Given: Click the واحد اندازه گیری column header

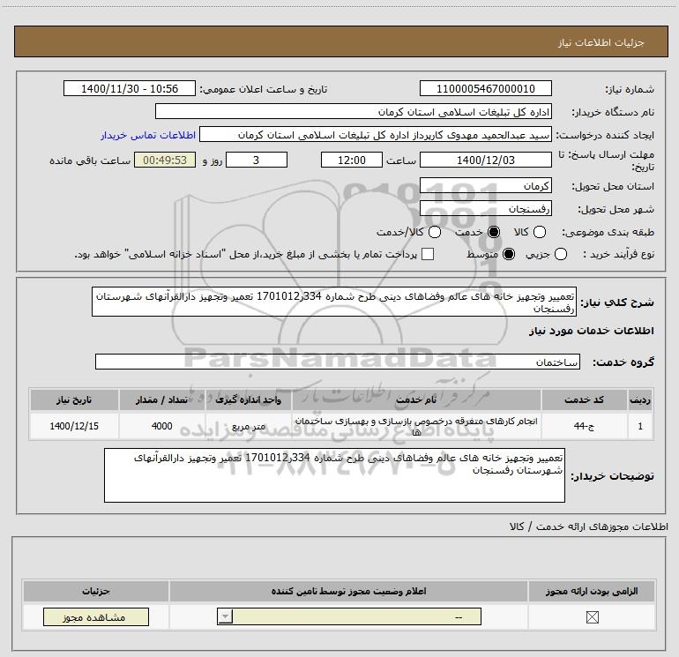Looking at the screenshot, I should point(248,399).
